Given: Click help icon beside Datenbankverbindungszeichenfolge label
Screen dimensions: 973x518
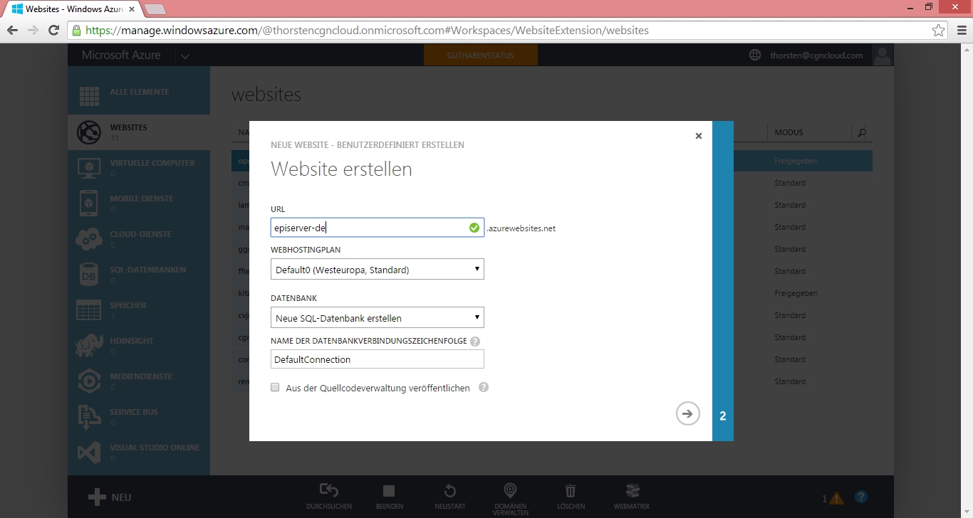Looking at the screenshot, I should (x=475, y=342).
